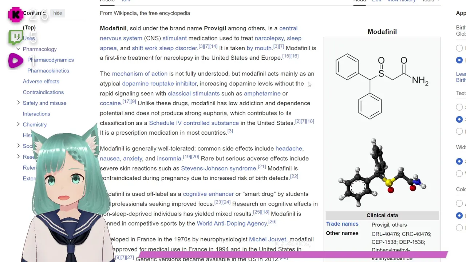Open the Stevens-Johnson syndrome link
This screenshot has height=262, width=466.
click(218, 168)
